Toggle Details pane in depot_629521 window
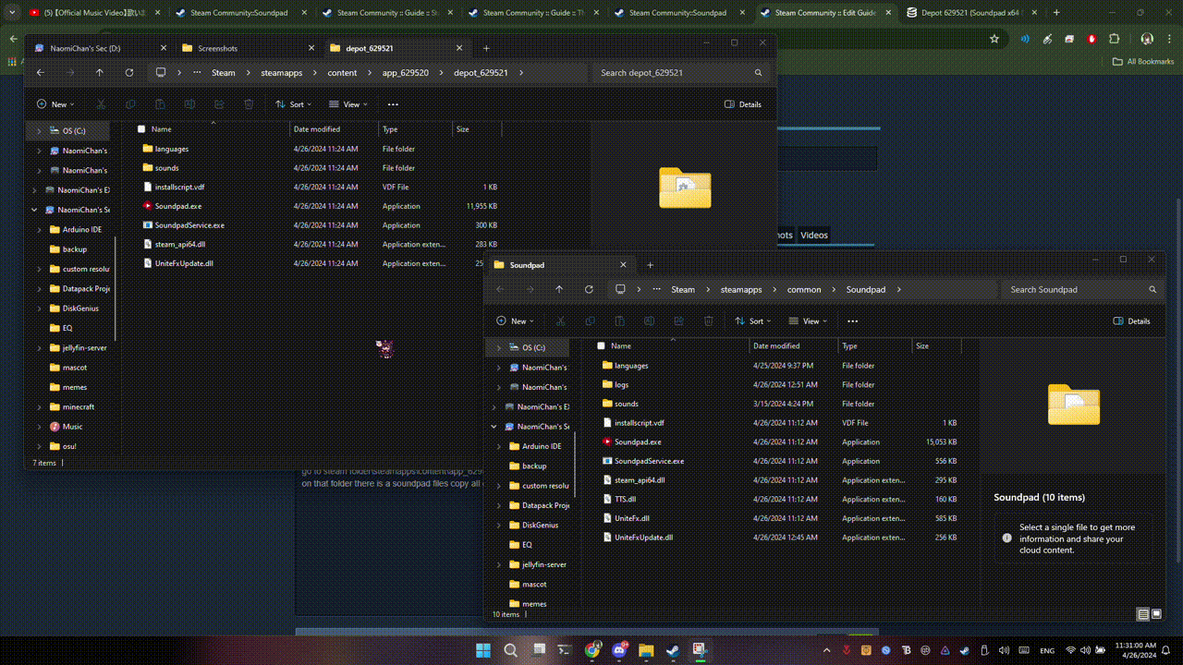This screenshot has height=665, width=1183. [x=743, y=104]
